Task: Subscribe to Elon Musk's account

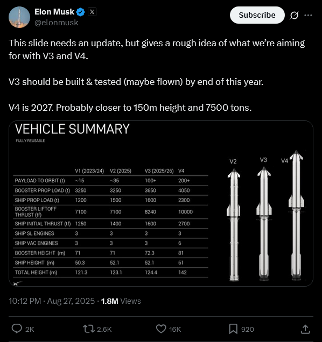Action: [257, 15]
